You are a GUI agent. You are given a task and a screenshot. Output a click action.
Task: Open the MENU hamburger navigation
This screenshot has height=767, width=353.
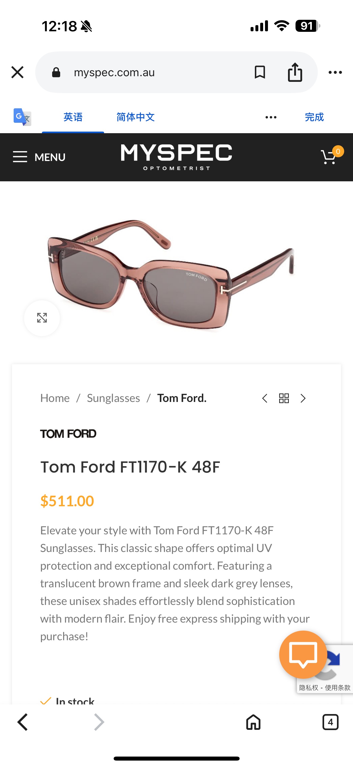click(x=39, y=157)
